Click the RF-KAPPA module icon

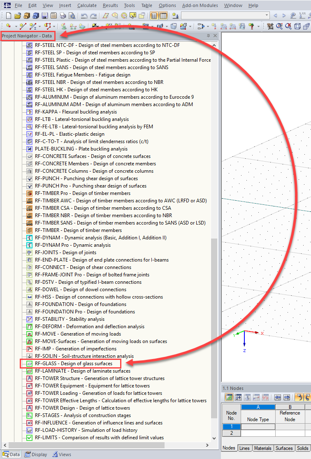coord(29,112)
